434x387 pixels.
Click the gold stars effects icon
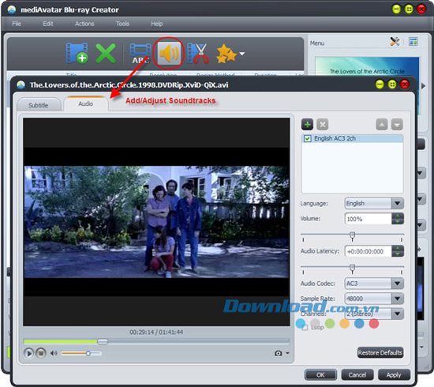[x=226, y=54]
